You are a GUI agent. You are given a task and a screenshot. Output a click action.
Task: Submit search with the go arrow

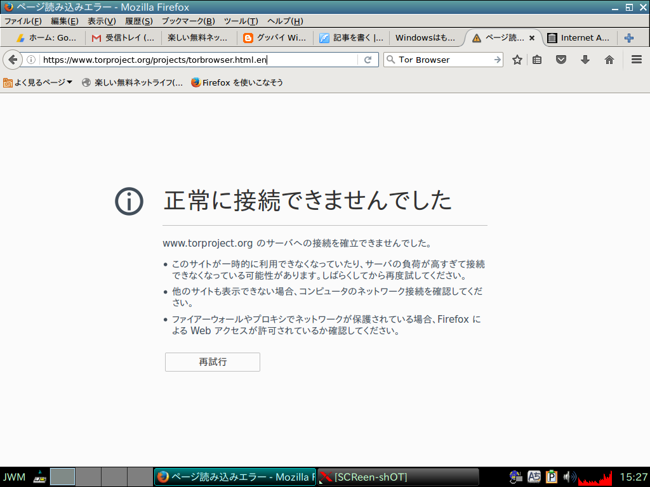point(497,60)
